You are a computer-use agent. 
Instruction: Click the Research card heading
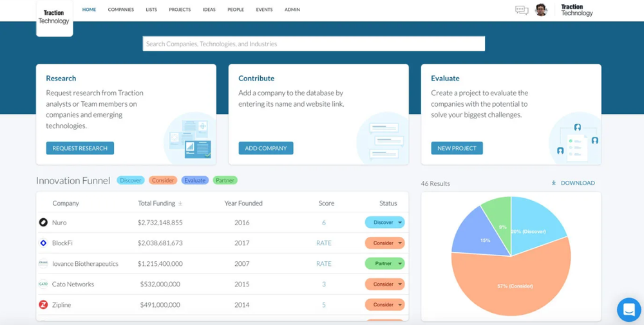tap(61, 78)
